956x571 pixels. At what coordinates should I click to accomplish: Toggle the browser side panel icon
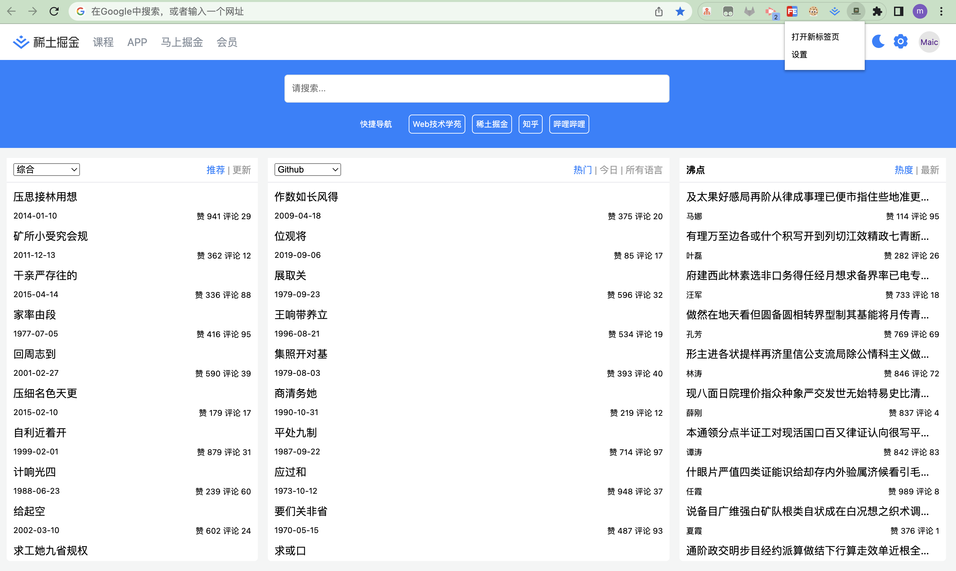pyautogui.click(x=898, y=12)
